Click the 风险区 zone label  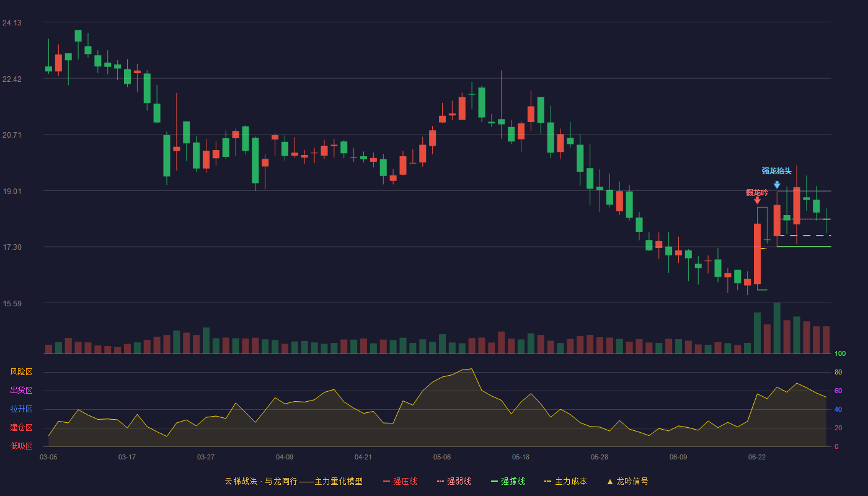(x=21, y=372)
